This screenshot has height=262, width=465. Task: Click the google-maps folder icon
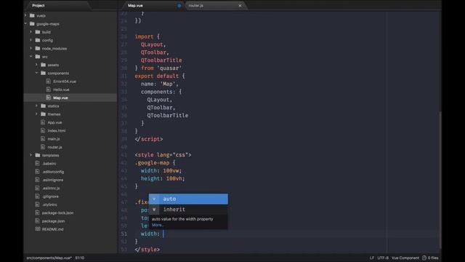(x=32, y=24)
